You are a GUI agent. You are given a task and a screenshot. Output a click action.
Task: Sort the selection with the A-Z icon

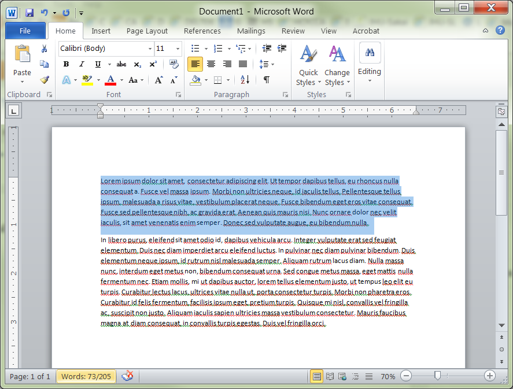(244, 79)
